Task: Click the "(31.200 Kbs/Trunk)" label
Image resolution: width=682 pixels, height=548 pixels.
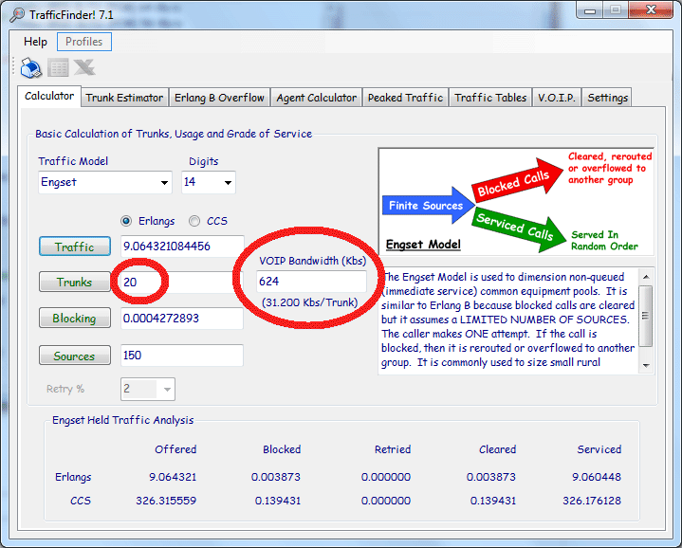Action: pos(309,302)
